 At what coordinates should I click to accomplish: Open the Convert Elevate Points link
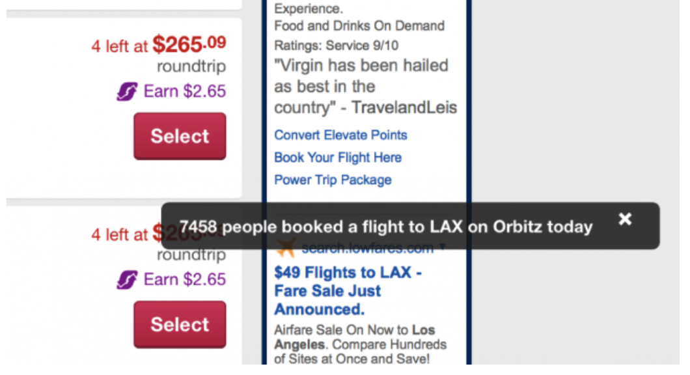[340, 135]
